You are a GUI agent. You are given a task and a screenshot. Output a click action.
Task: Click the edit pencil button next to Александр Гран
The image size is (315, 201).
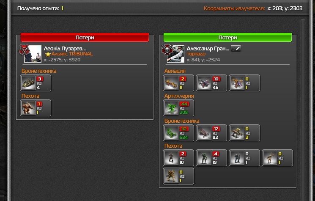pyautogui.click(x=236, y=48)
